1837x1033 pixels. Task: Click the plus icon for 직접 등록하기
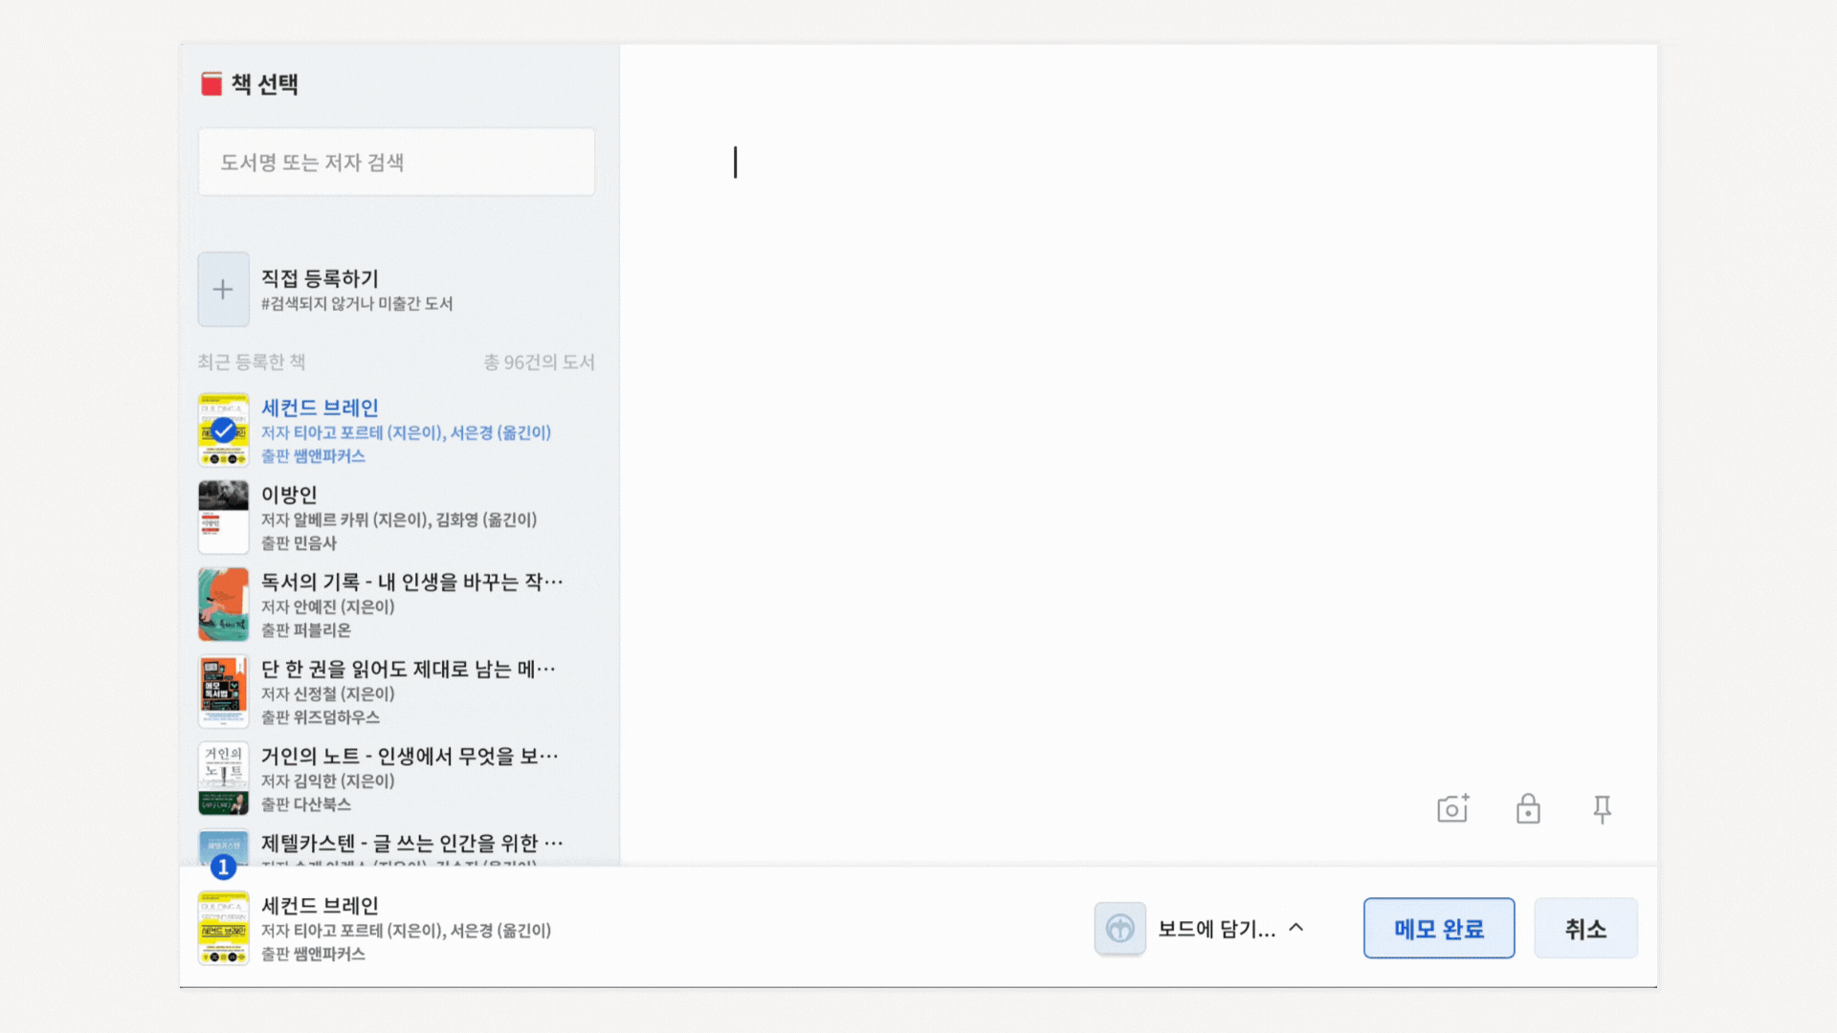pos(223,289)
